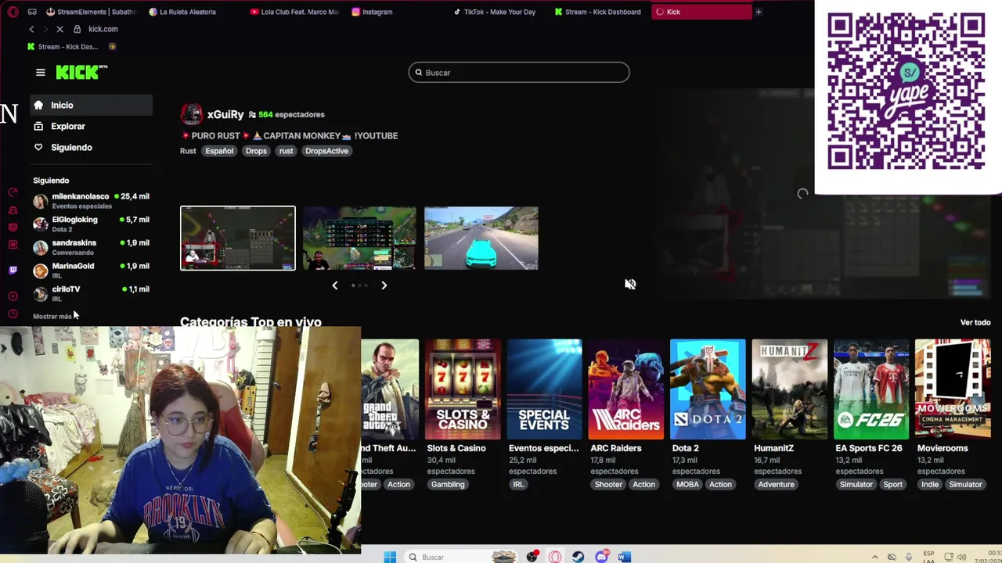The height and width of the screenshot is (563, 1002).
Task: Click the xGuiRy streamer name
Action: tap(225, 115)
